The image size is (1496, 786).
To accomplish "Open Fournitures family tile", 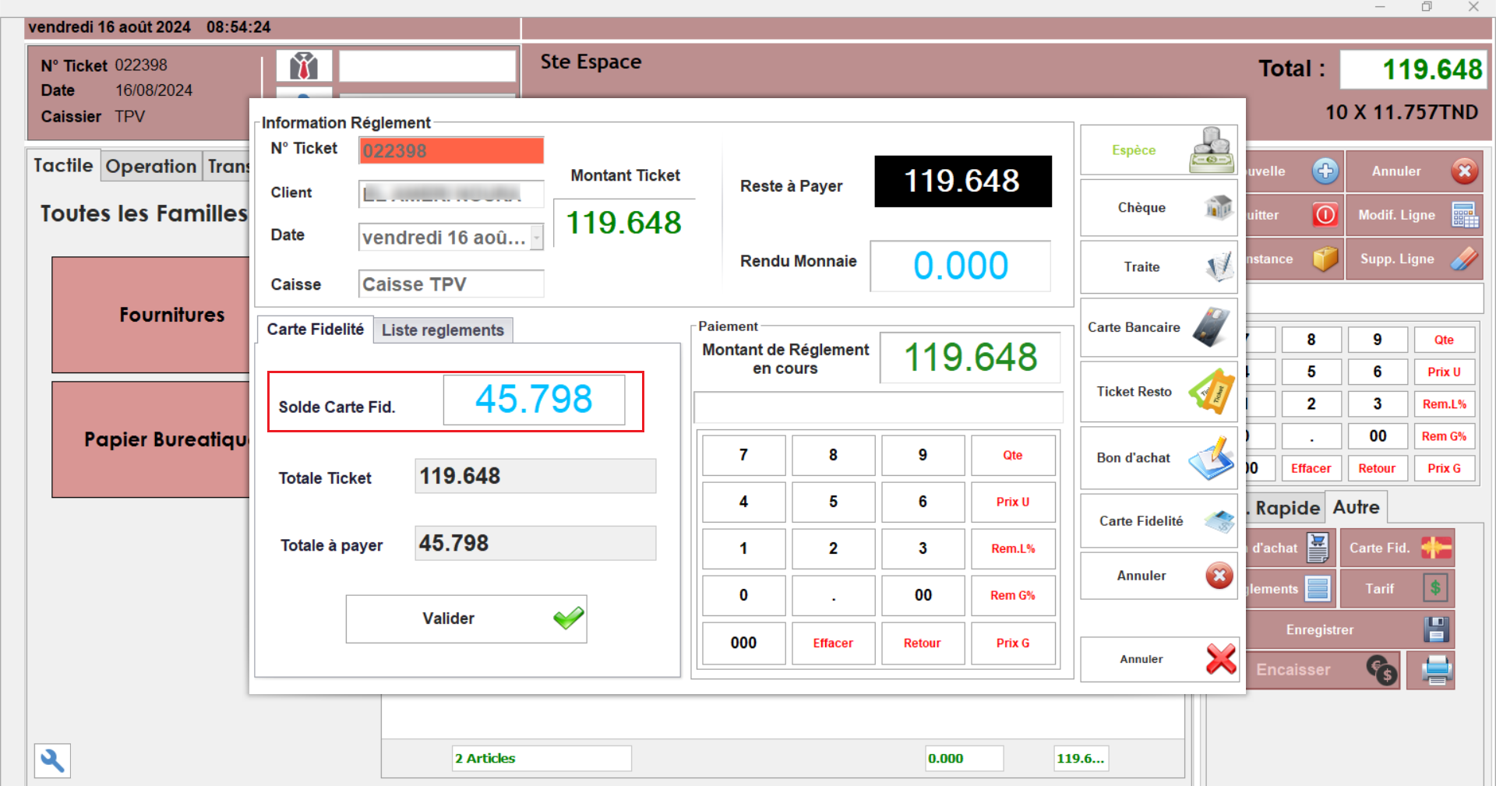I will [152, 315].
